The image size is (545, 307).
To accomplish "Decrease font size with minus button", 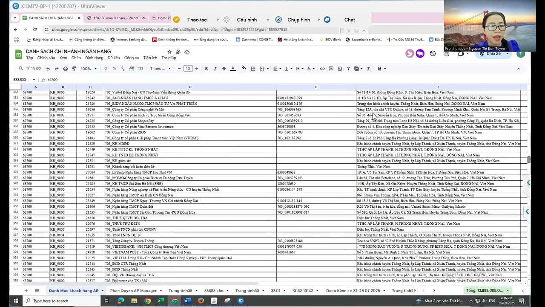I will 179,69.
